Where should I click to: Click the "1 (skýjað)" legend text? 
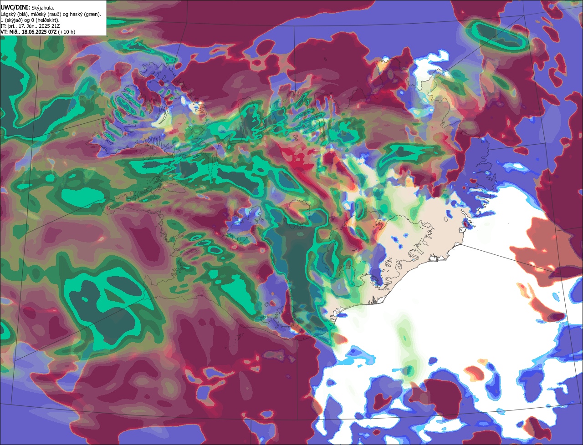[x=11, y=20]
